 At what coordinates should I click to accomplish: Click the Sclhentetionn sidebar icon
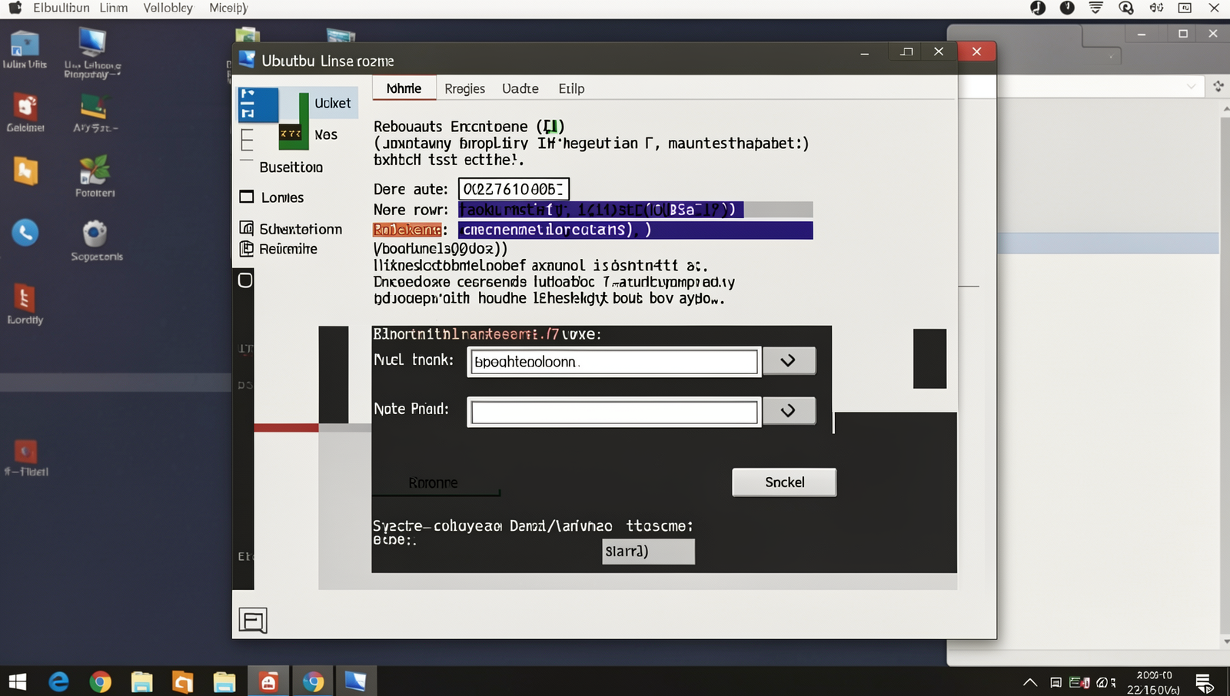pos(247,228)
